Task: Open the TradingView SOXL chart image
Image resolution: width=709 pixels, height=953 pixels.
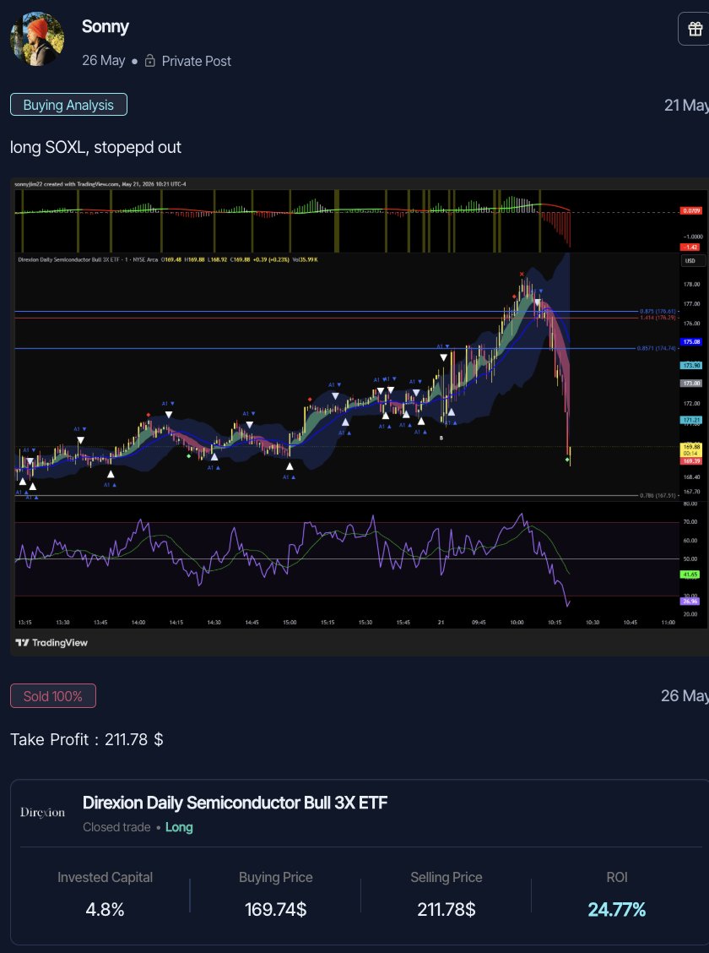Action: coord(360,417)
